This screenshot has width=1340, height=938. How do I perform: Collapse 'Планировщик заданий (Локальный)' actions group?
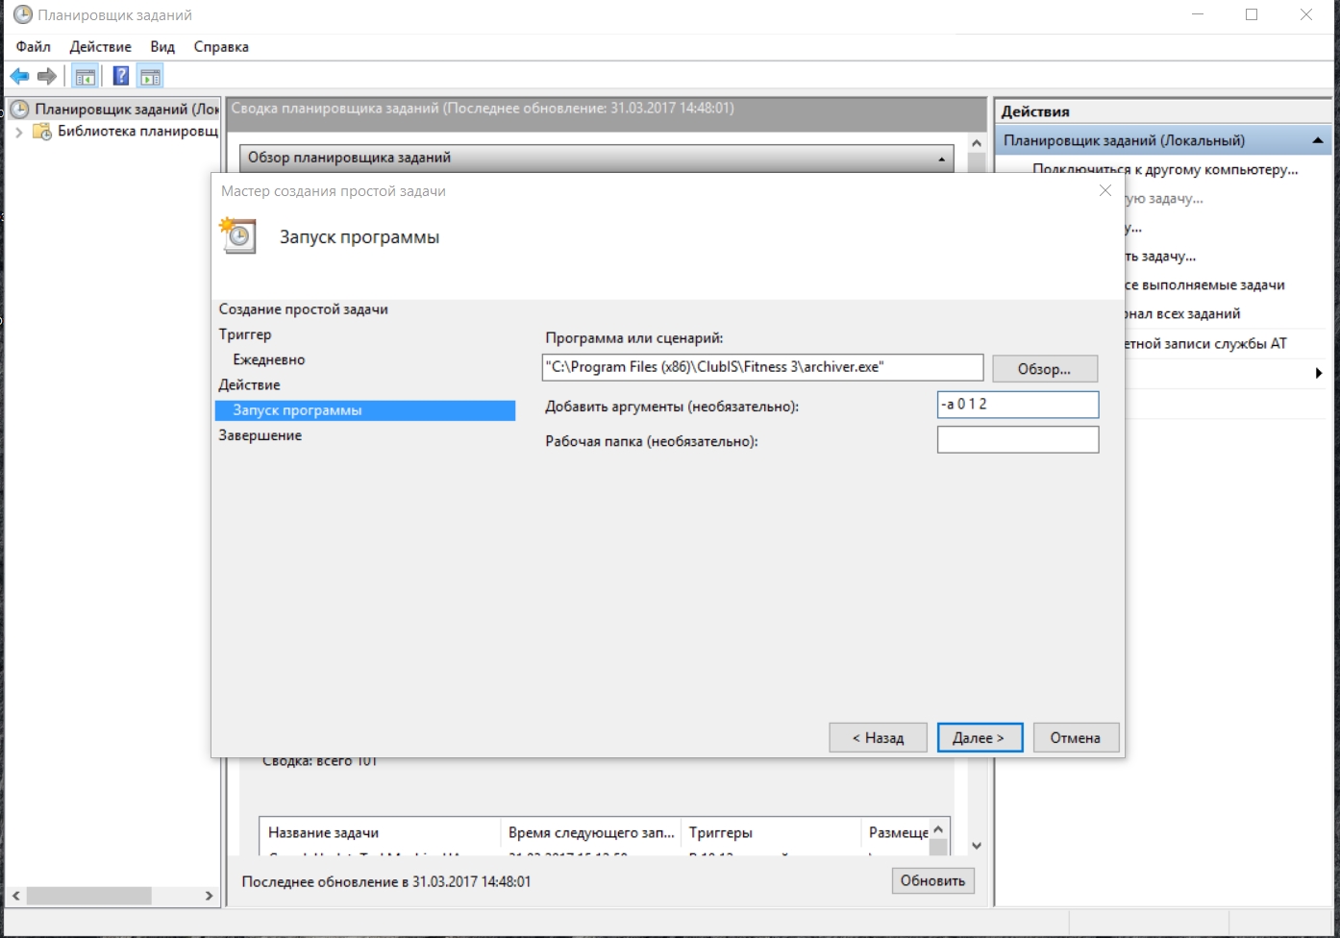point(1318,140)
